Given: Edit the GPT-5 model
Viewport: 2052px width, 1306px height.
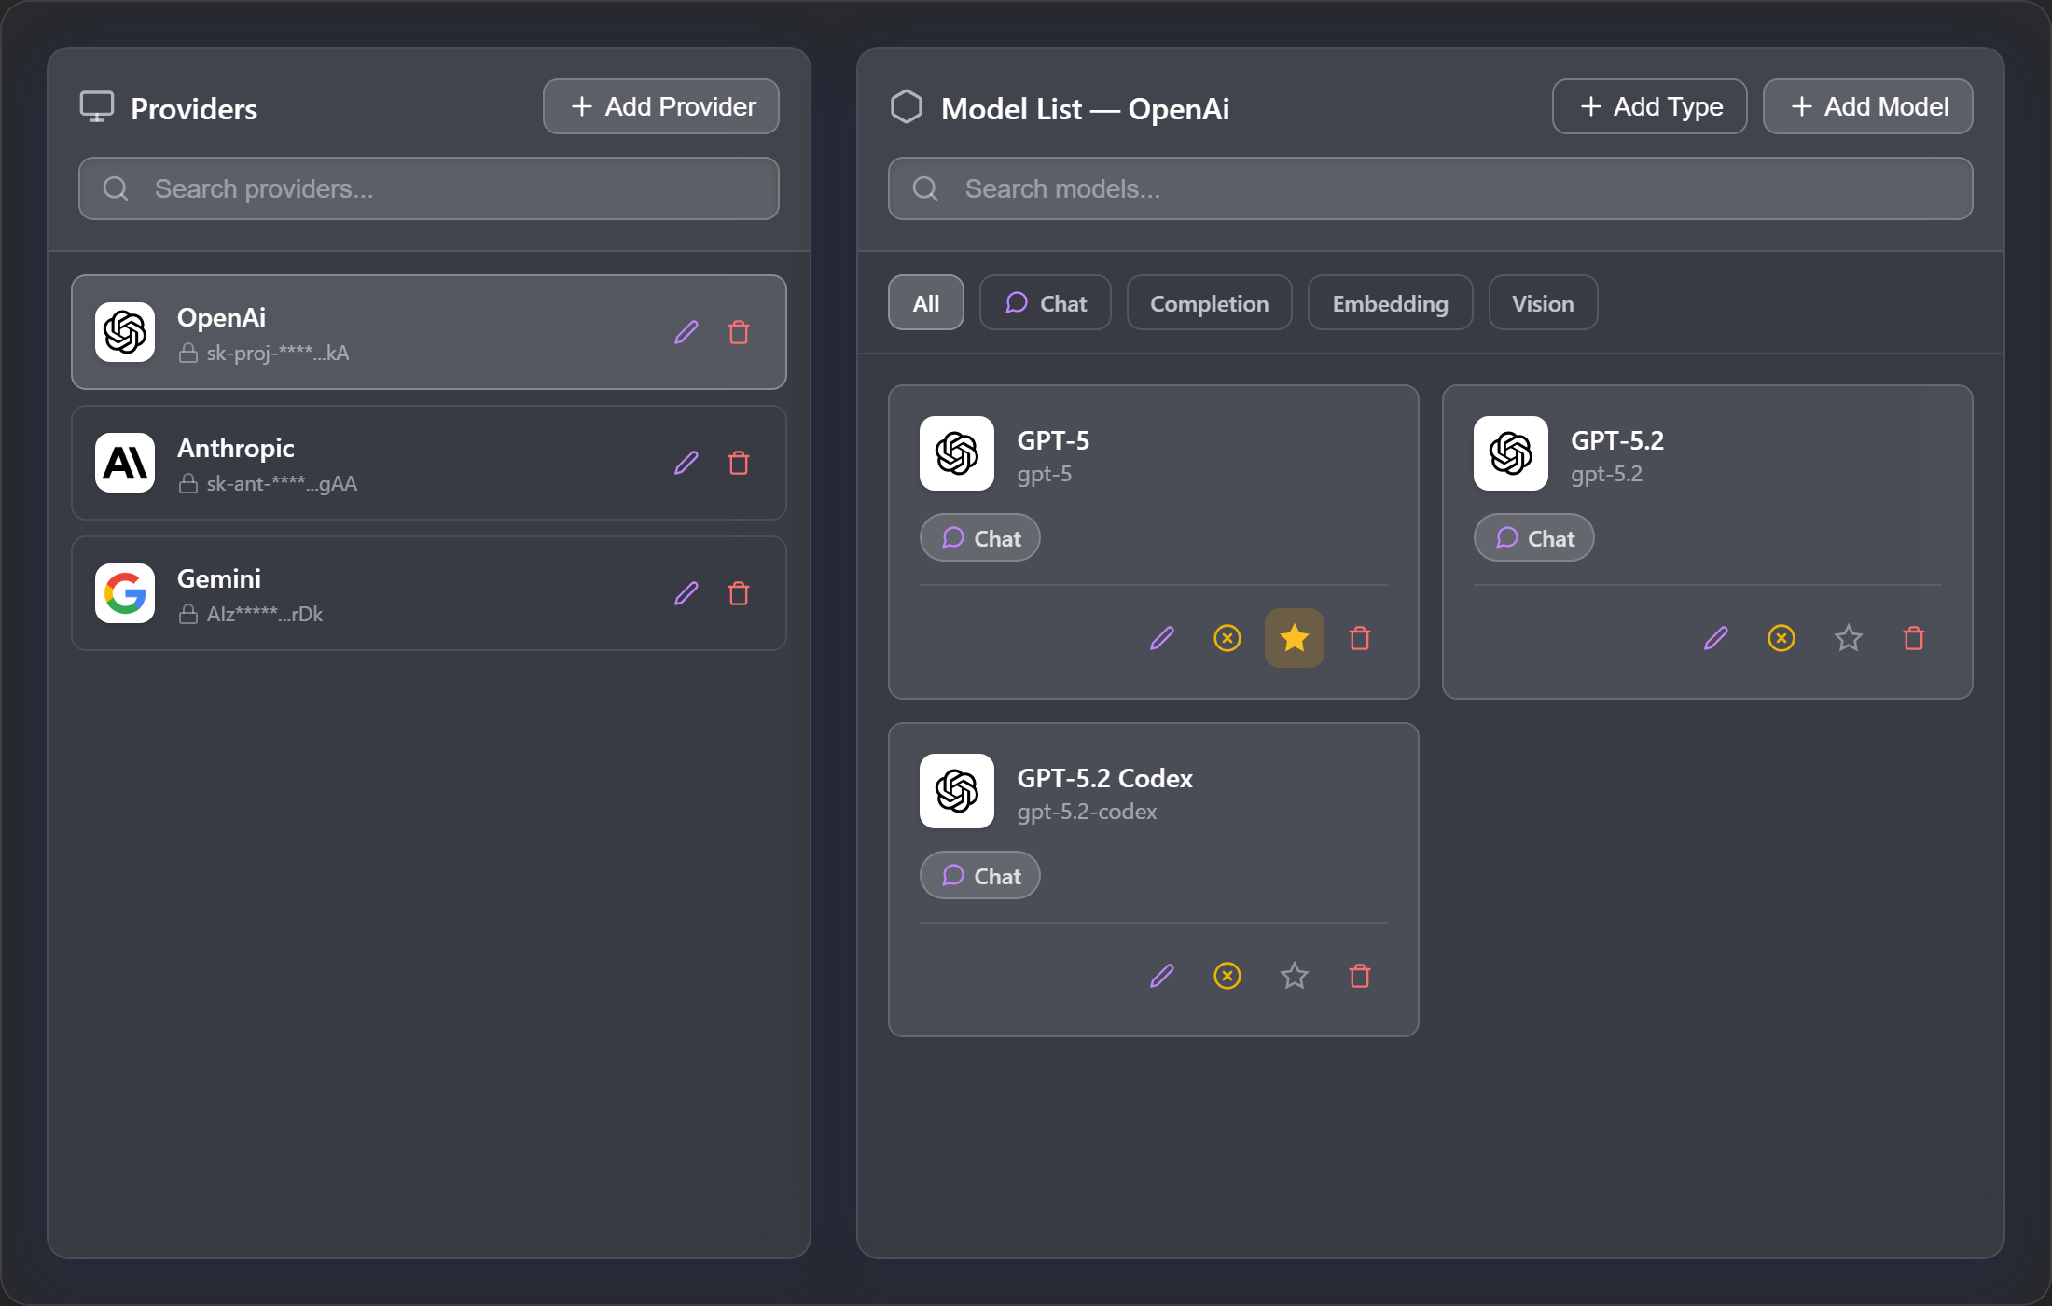Looking at the screenshot, I should 1162,638.
